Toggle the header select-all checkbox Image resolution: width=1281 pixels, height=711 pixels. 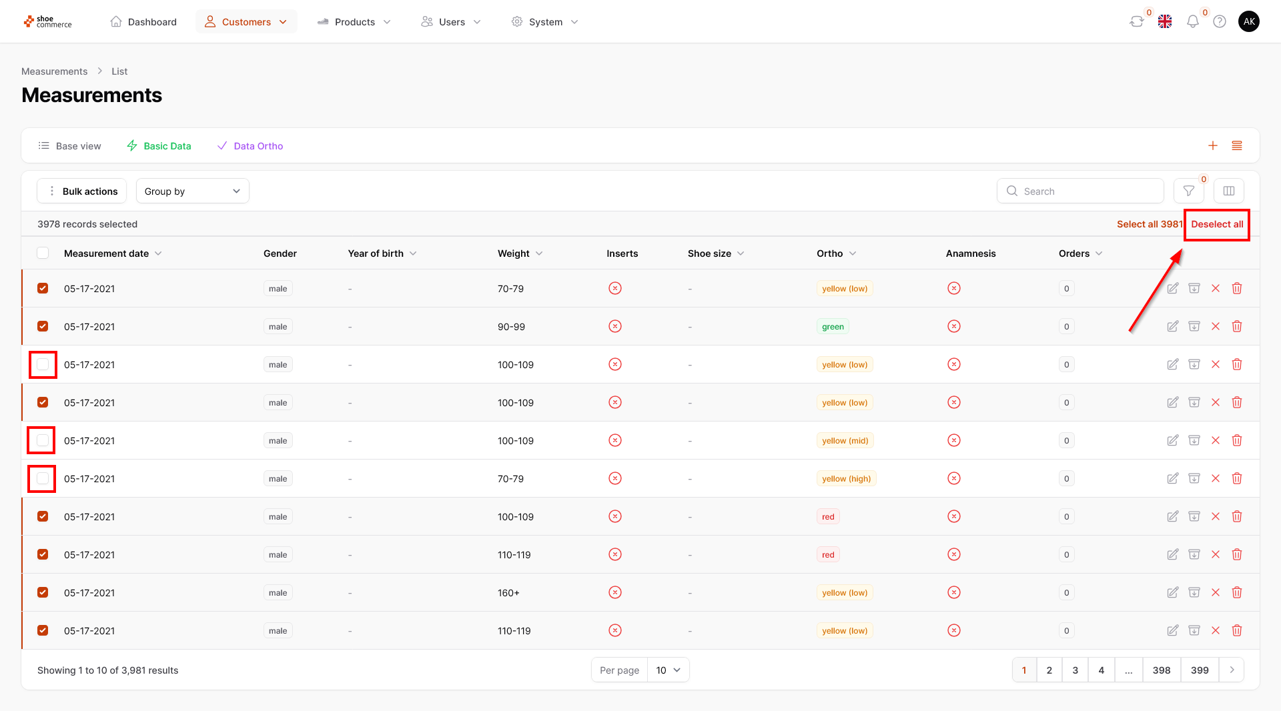43,253
